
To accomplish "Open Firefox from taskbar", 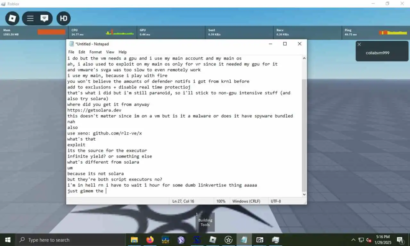I will (x=150, y=240).
